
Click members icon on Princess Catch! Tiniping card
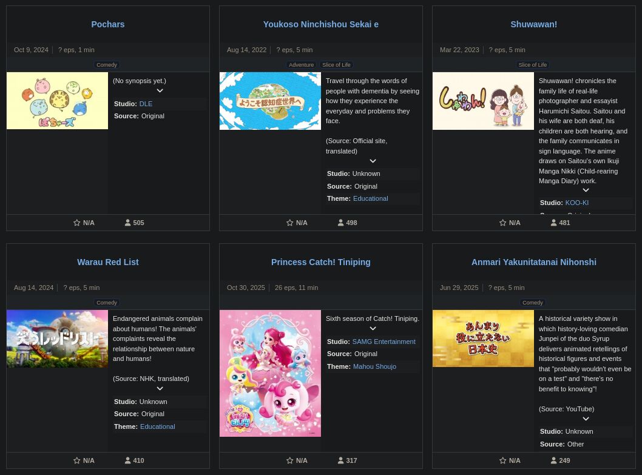[x=341, y=460]
